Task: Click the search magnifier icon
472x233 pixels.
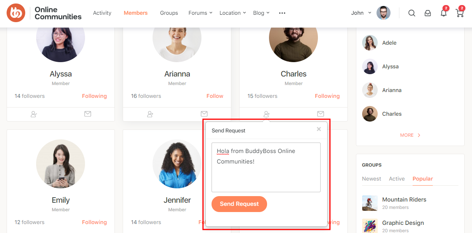Action: pos(412,13)
